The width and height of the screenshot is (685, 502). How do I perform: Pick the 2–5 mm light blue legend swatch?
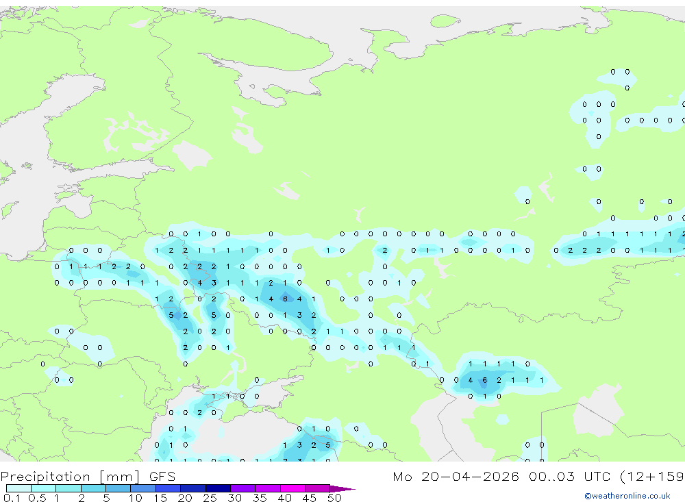click(93, 488)
